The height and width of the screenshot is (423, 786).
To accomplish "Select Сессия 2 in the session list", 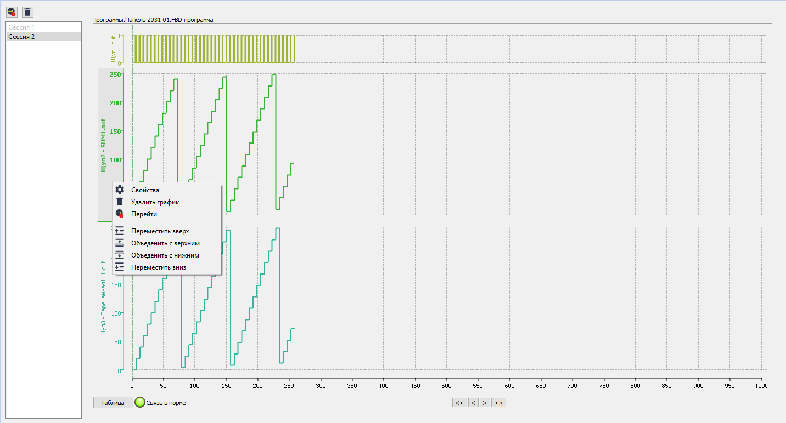I will (x=22, y=37).
